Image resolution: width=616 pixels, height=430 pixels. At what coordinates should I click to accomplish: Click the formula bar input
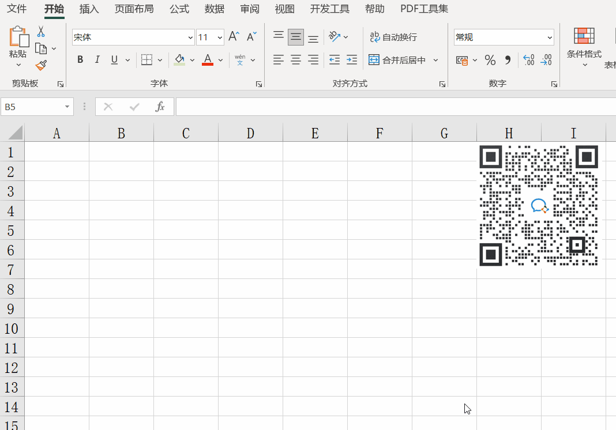tap(396, 107)
